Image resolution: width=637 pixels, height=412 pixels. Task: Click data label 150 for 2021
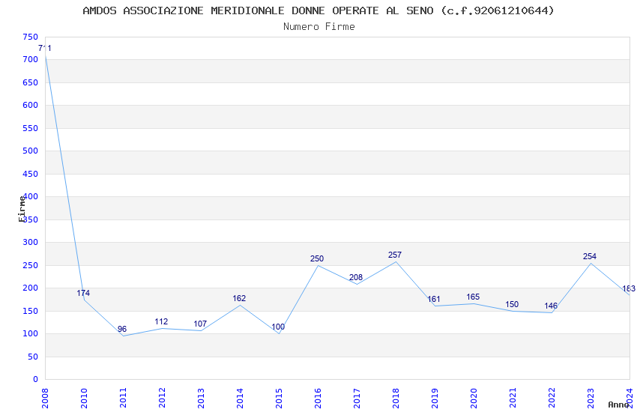tap(512, 304)
